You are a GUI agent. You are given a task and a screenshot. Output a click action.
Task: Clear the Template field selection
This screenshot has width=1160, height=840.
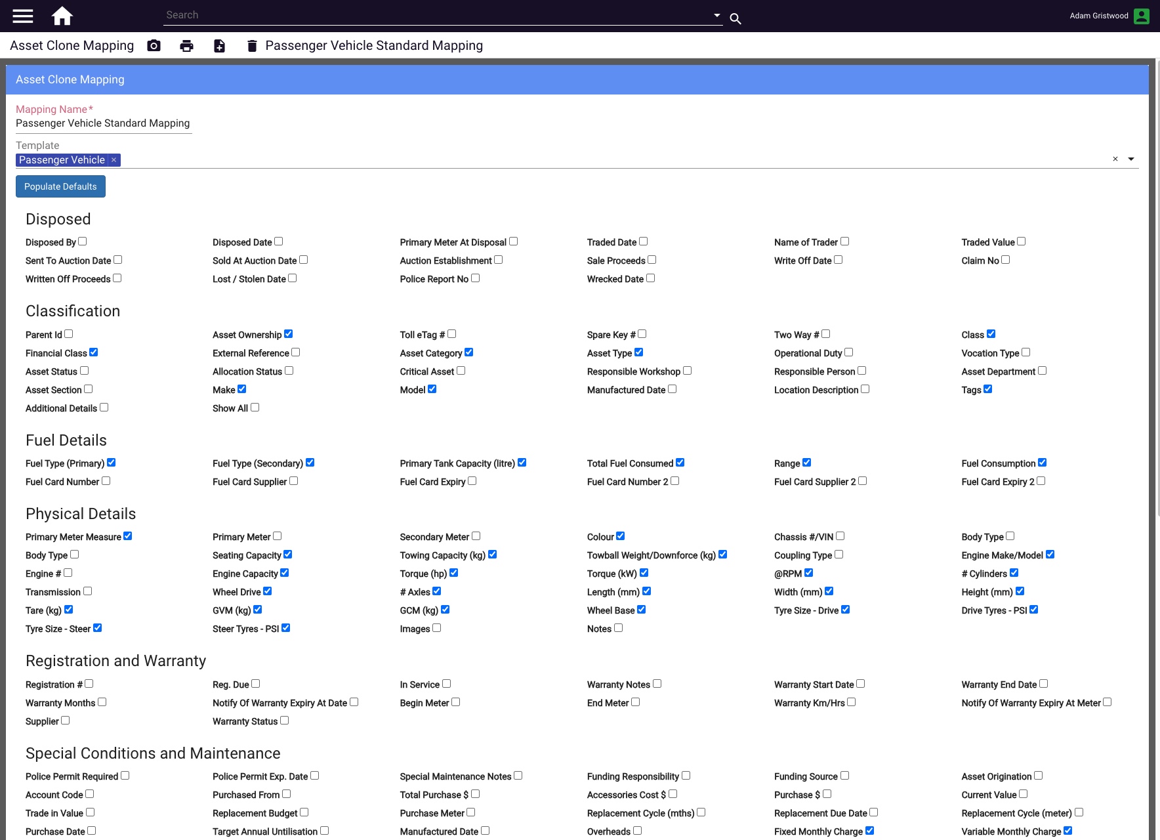pos(1115,159)
